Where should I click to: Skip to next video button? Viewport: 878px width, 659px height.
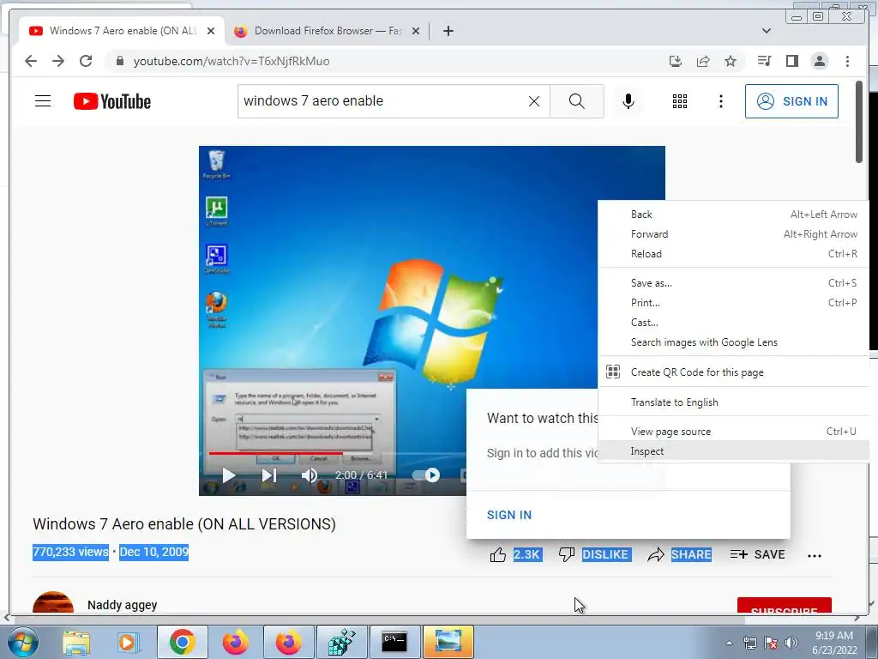(x=268, y=475)
